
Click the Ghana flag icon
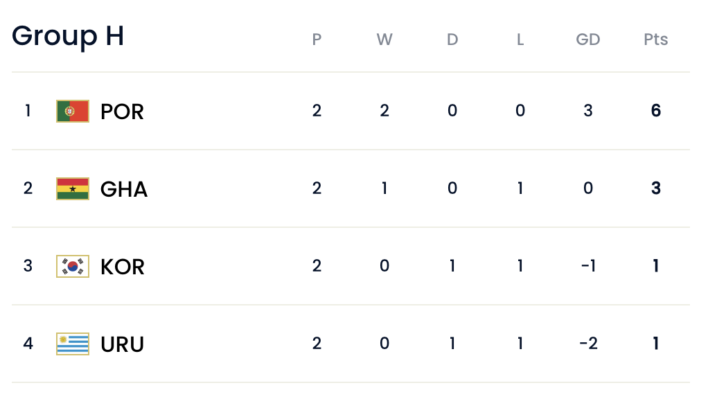tap(73, 188)
